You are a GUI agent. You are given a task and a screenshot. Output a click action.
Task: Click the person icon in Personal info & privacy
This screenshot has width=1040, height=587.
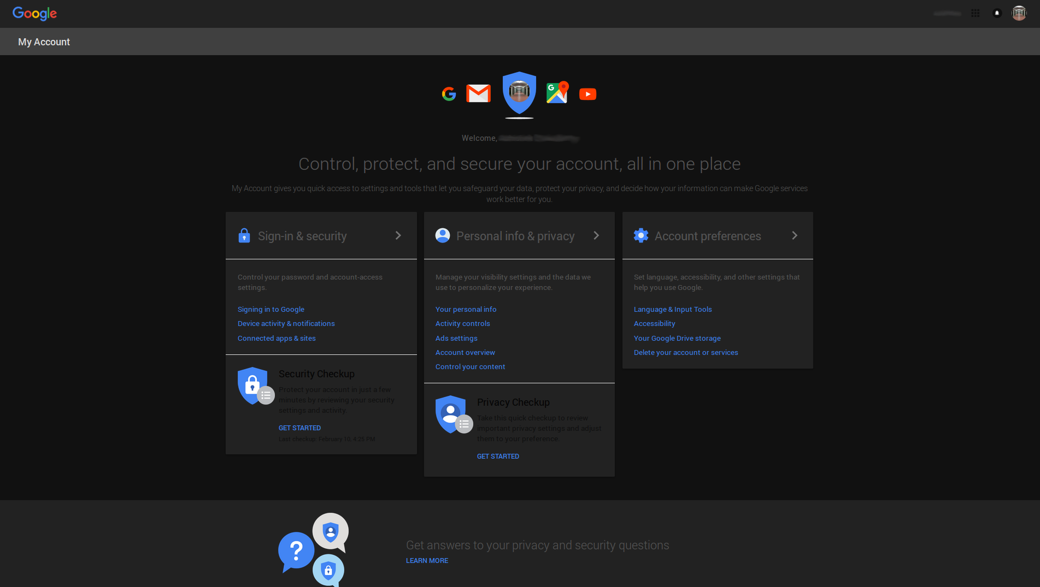(x=443, y=235)
